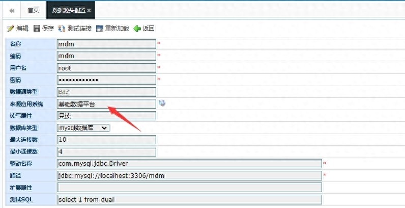The width and height of the screenshot is (405, 208).
Task: Click the 测试SQL field
Action: 189,200
